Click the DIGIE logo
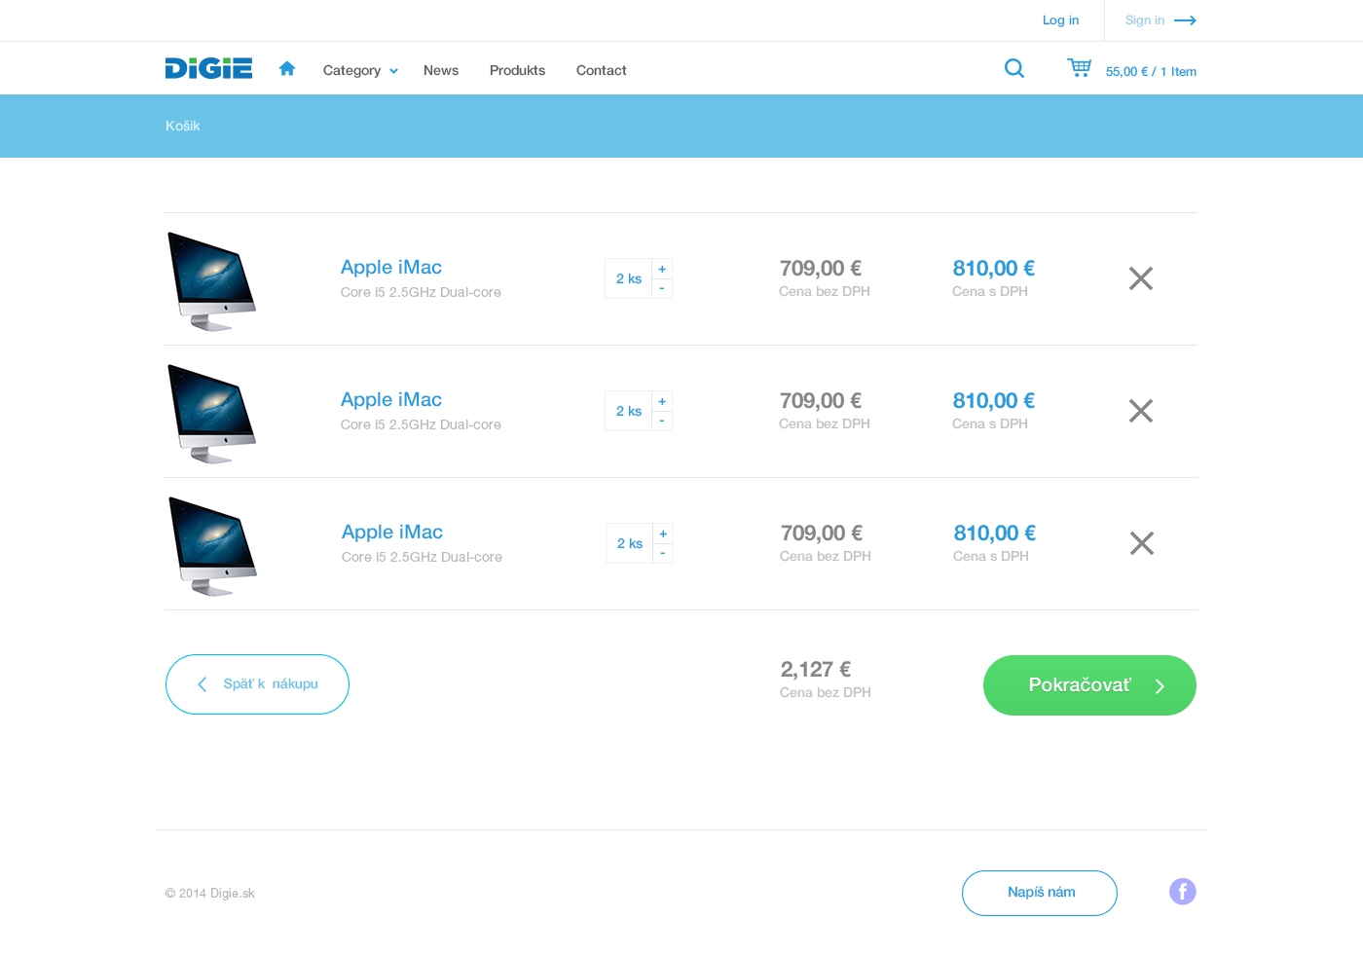This screenshot has width=1363, height=956. tap(208, 68)
